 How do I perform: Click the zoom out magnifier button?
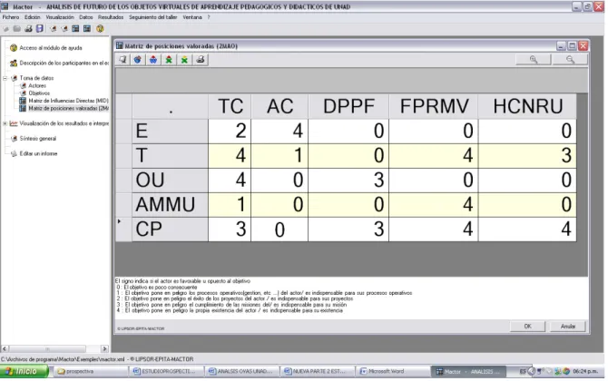pyautogui.click(x=570, y=59)
